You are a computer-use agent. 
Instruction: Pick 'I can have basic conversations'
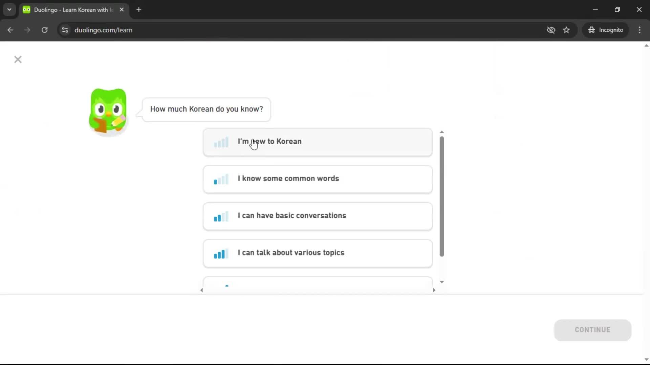pos(317,216)
